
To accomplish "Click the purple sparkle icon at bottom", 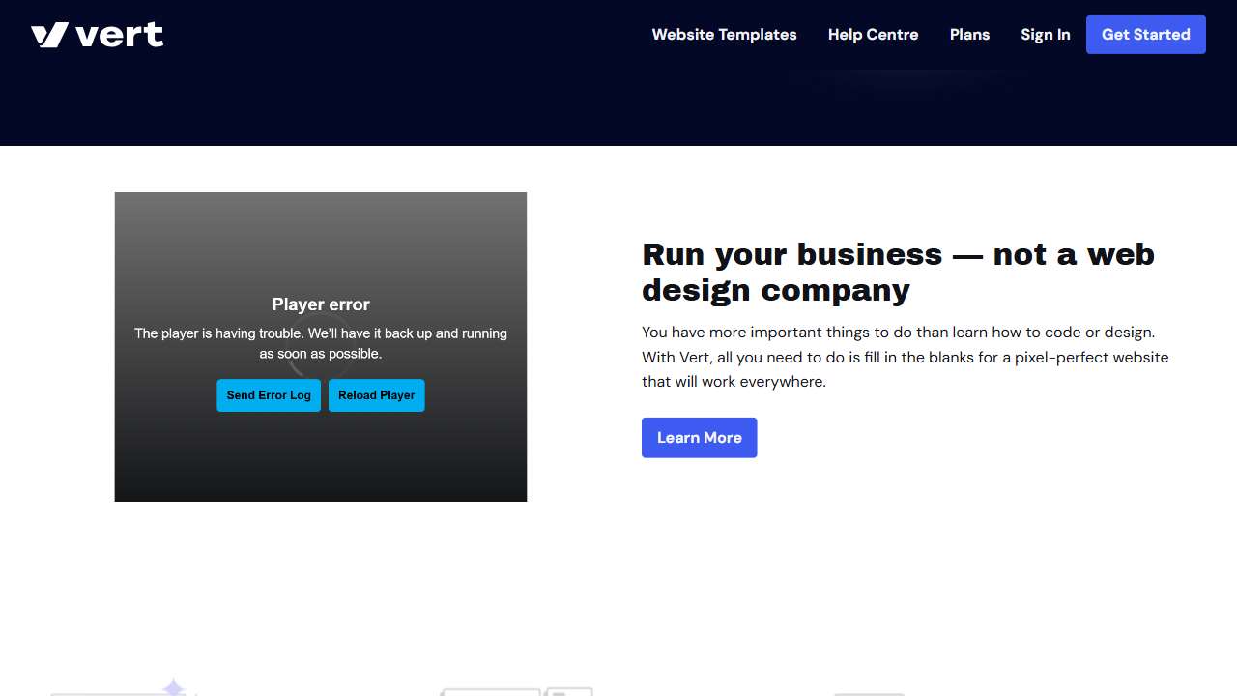I will click(173, 687).
